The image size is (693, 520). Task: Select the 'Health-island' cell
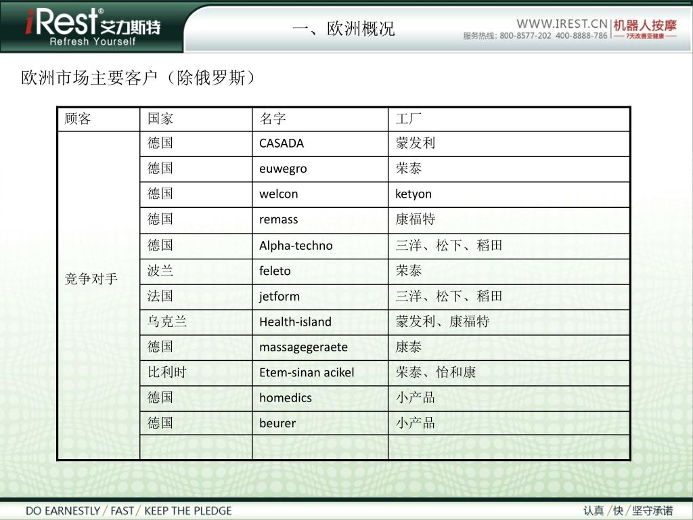(x=320, y=322)
